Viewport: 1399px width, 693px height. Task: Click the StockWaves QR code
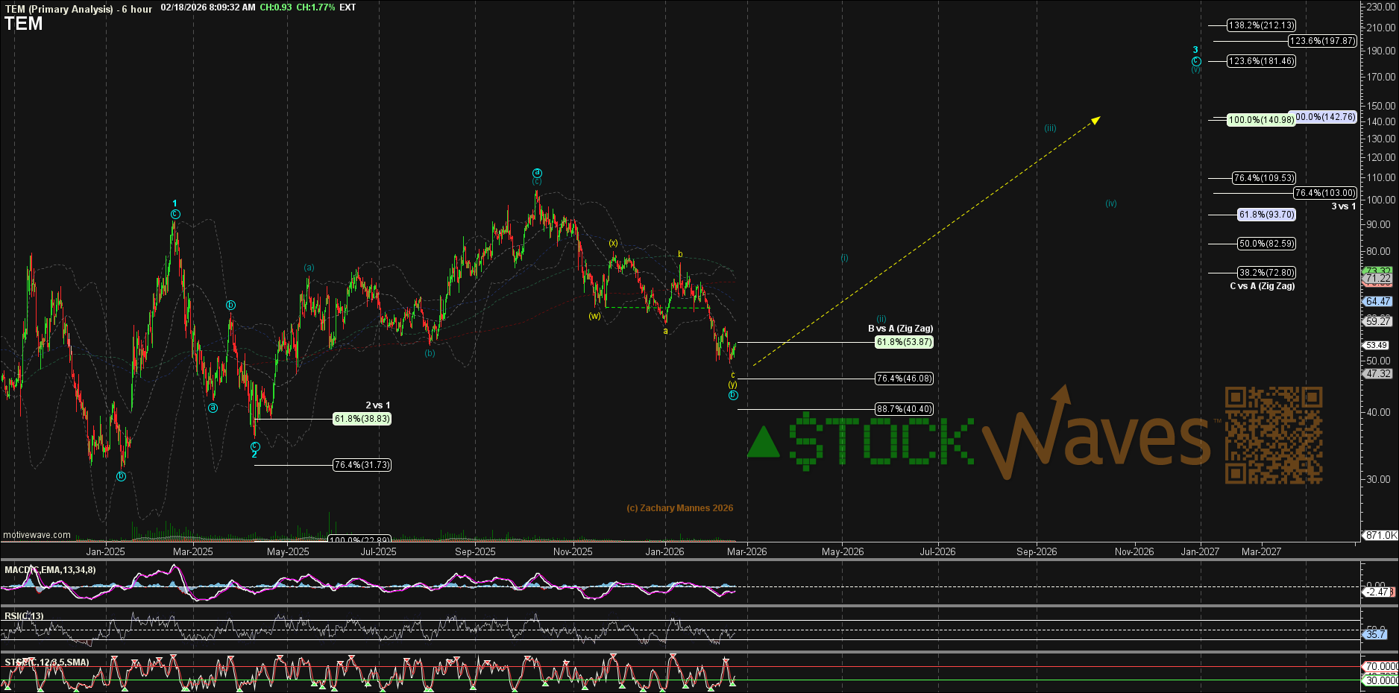pos(1273,435)
